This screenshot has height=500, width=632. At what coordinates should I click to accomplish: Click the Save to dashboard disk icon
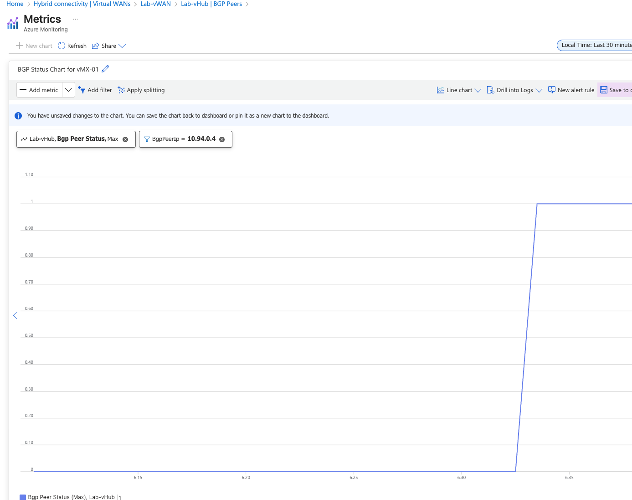click(604, 90)
